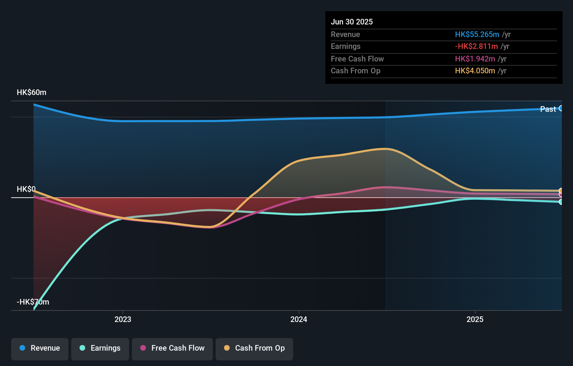573x366 pixels.
Task: Click the 2023 x-axis label
Action: tap(123, 319)
